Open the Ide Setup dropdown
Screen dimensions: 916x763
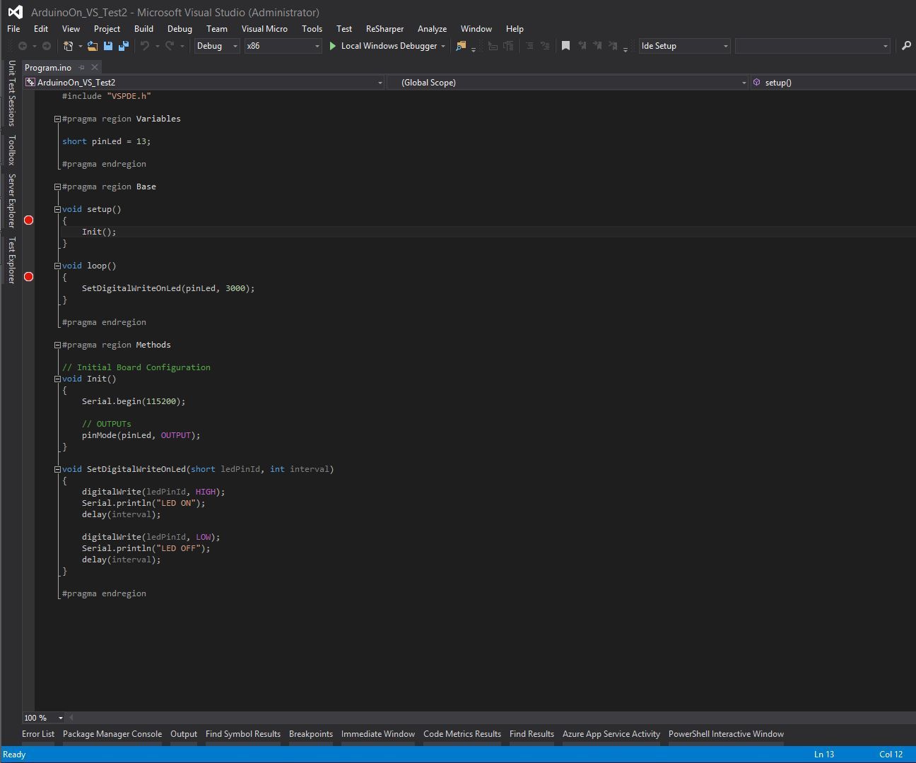[x=684, y=46]
